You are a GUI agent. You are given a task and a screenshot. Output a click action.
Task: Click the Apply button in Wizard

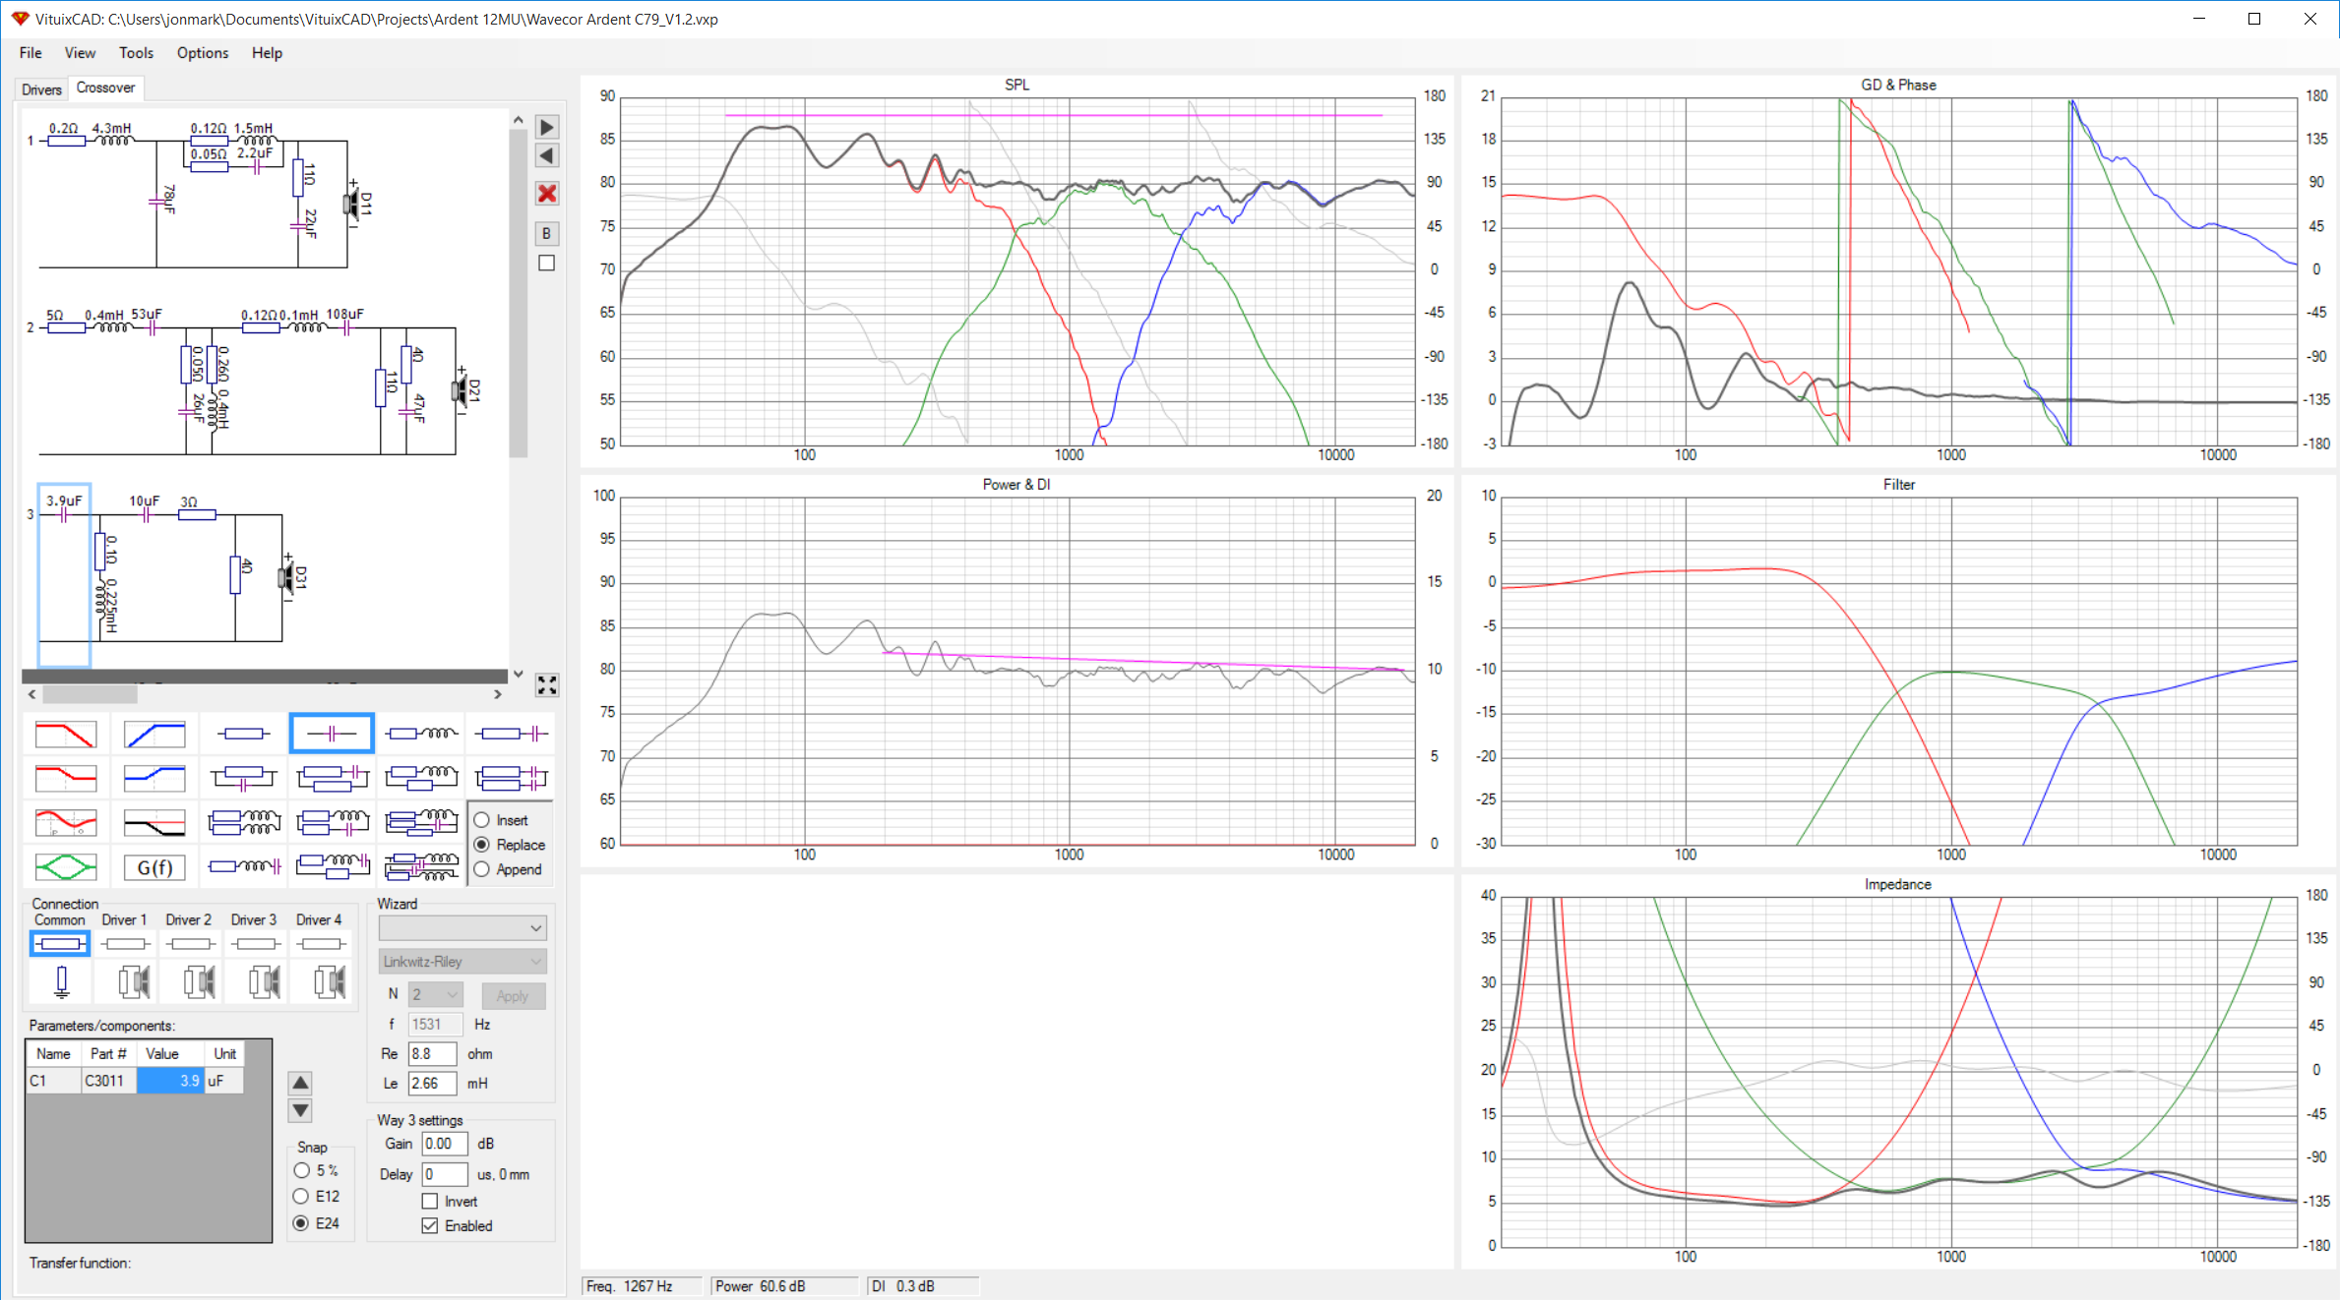[x=513, y=995]
